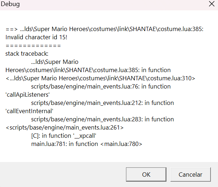218x187 pixels.
Task: Click the 'Invalid character id 15!' error line
Action: point(37,37)
